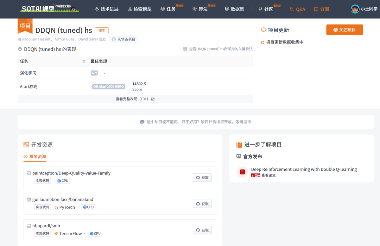Click CPU tag under bananaland
The width and height of the screenshot is (380, 246).
[88, 207]
